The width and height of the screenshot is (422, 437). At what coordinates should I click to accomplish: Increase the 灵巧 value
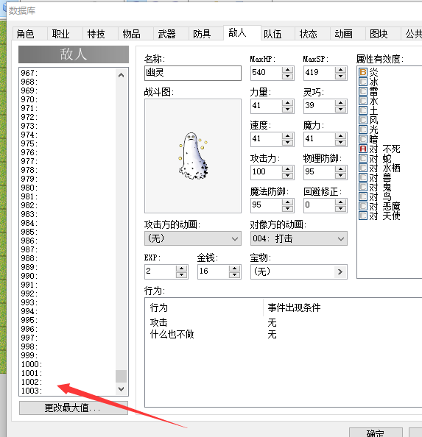[x=340, y=103]
